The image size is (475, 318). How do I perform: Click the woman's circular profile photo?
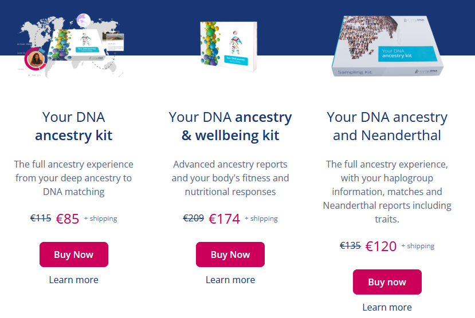pyautogui.click(x=36, y=59)
